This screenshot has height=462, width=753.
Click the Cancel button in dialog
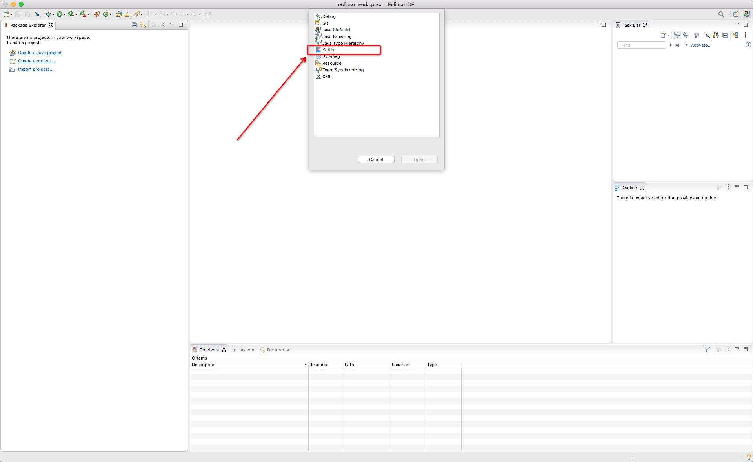pyautogui.click(x=376, y=159)
